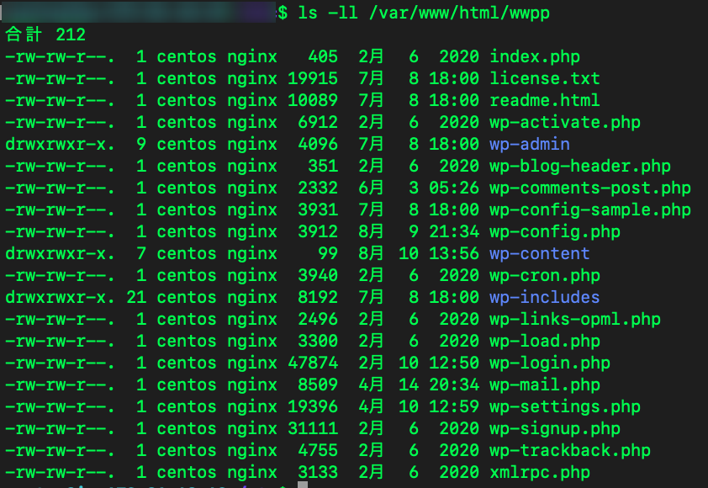
Task: Click the wp-config.php filename
Action: 555,232
